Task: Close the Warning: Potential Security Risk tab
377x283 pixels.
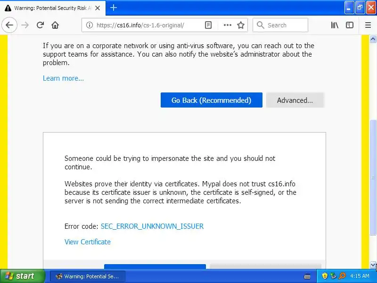Action: tap(98, 8)
